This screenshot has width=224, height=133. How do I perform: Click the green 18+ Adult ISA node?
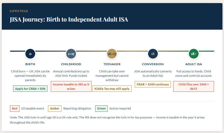click(x=193, y=54)
